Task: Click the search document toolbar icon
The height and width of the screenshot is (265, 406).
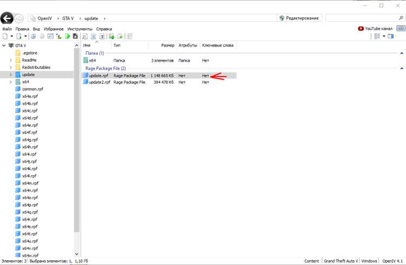Action: [85, 36]
